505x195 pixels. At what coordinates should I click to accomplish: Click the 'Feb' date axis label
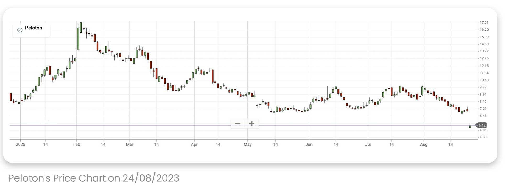click(76, 144)
